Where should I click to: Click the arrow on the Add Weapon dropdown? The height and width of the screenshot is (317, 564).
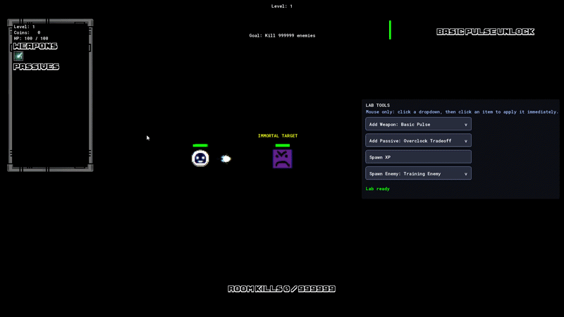[x=466, y=125]
